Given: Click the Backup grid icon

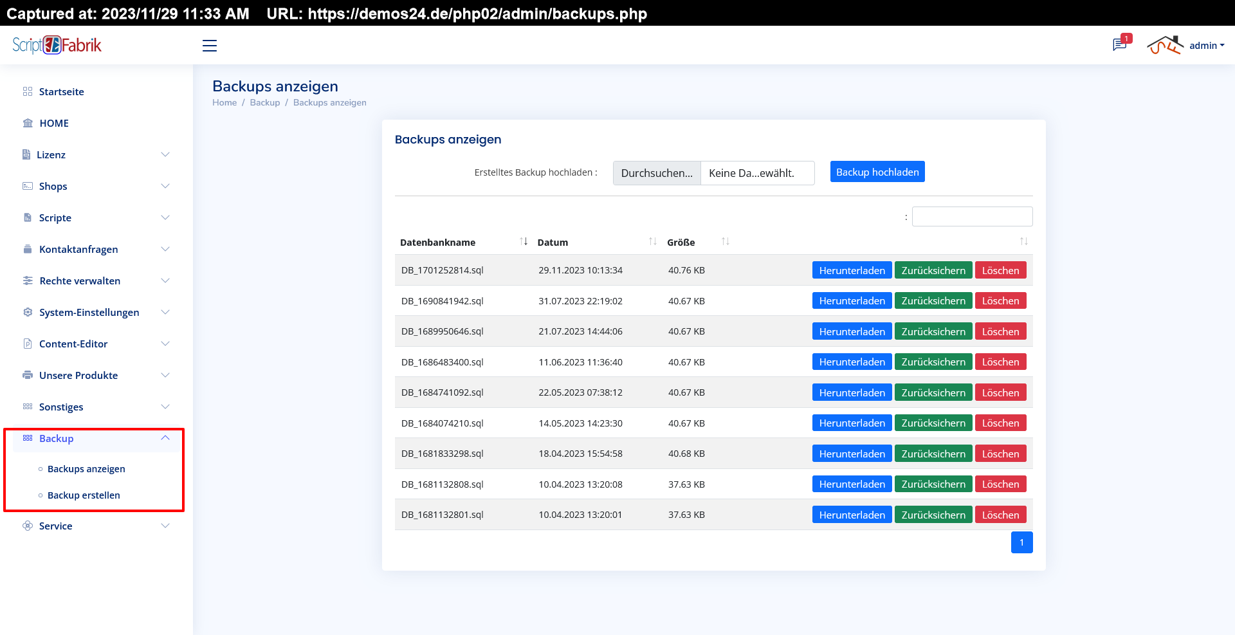Looking at the screenshot, I should (x=28, y=438).
